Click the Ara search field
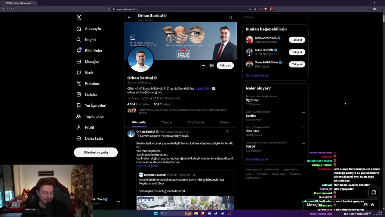This screenshot has width=385, height=217. (275, 17)
